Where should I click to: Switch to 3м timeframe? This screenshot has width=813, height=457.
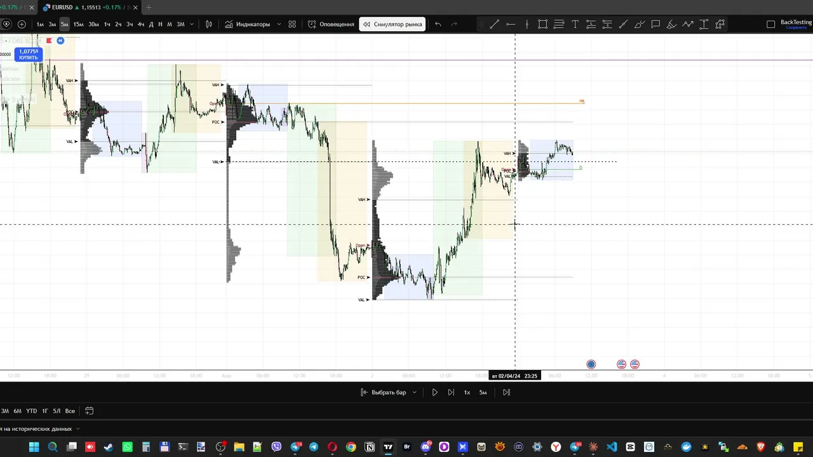[52, 24]
